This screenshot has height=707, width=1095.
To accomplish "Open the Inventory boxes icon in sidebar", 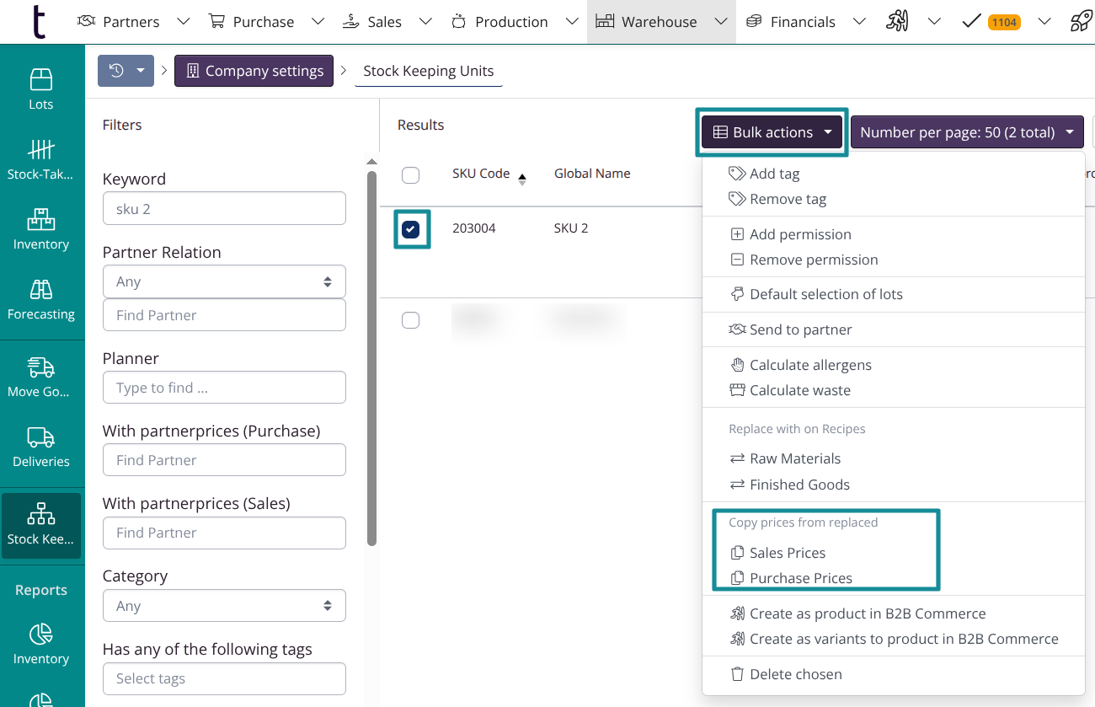I will (40, 219).
